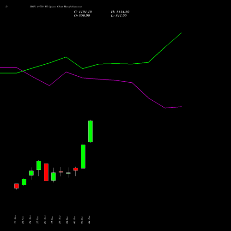Select the 24 Nov date label

pyautogui.click(x=30, y=219)
